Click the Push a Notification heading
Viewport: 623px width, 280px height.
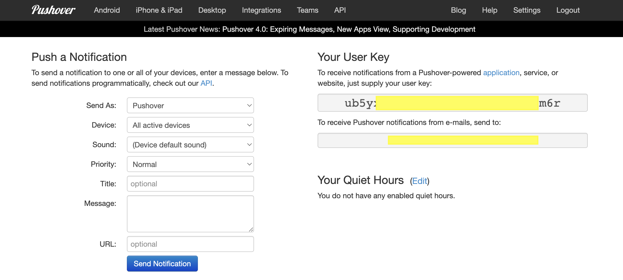[x=79, y=57]
